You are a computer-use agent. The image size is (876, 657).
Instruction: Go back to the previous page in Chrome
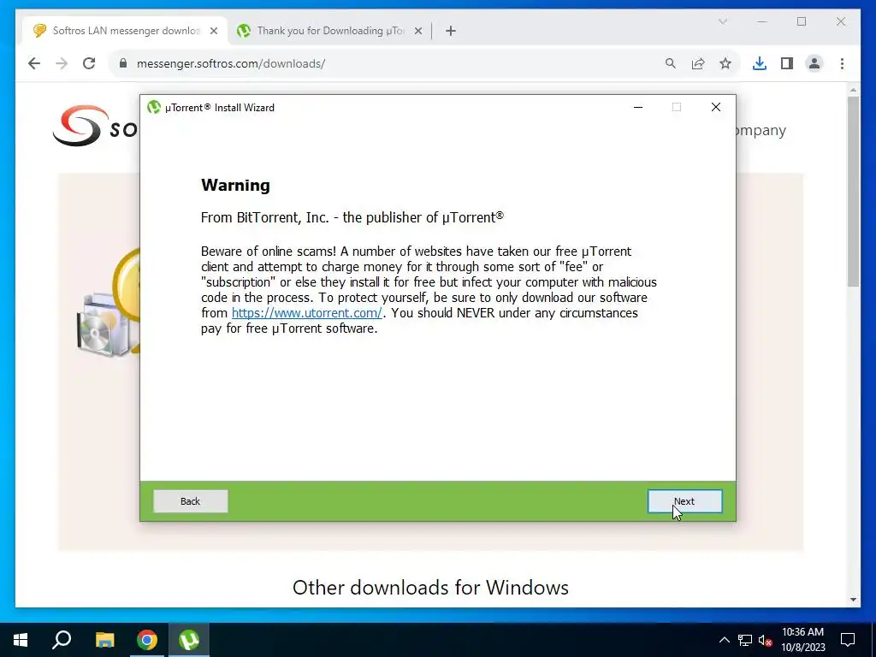(x=34, y=63)
